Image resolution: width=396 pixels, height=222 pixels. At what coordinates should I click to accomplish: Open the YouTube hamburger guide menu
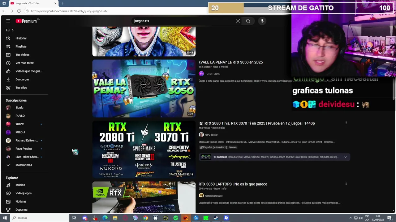click(8, 21)
